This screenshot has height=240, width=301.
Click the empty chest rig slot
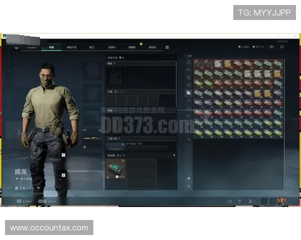tap(115, 76)
